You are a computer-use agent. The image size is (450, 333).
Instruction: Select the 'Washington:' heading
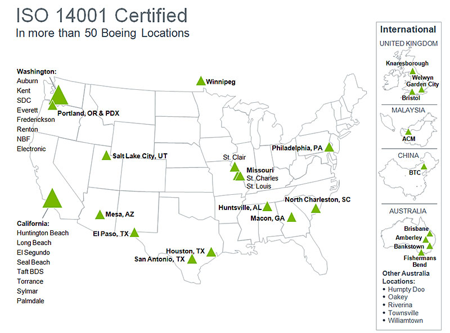click(37, 71)
